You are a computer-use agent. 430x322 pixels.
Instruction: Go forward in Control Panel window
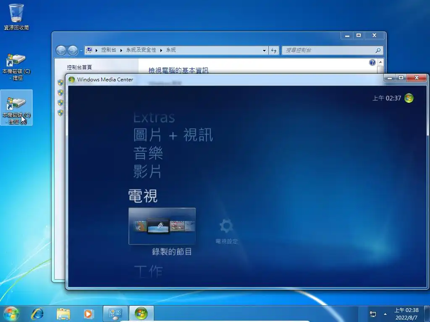73,50
